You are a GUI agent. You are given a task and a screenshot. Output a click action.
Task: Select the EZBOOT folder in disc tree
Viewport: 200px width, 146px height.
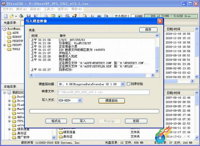tap(14, 37)
